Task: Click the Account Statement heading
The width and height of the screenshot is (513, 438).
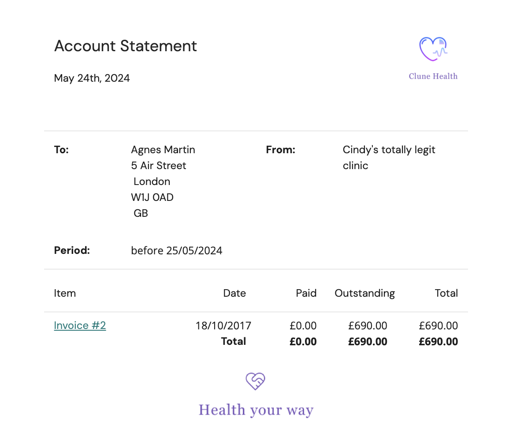Action: tap(126, 46)
